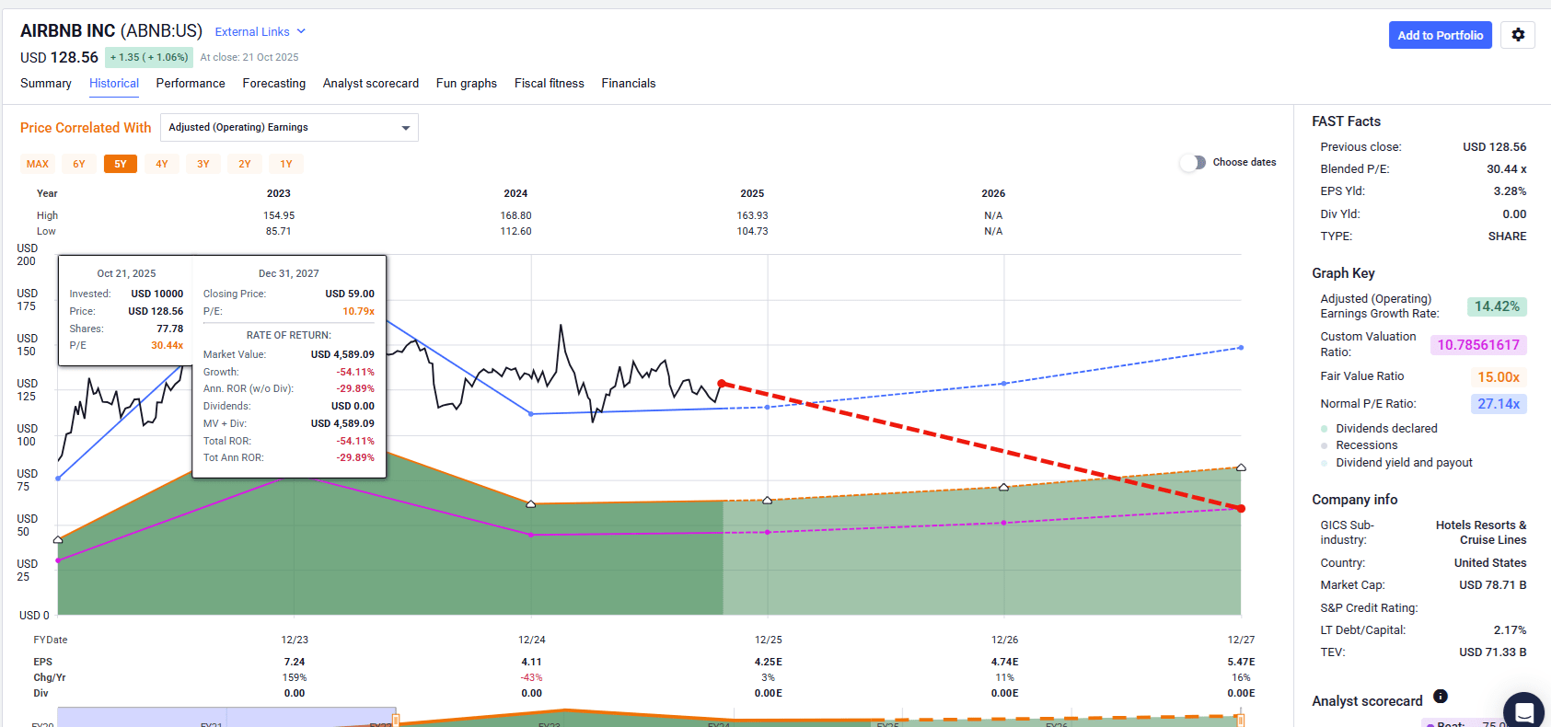Click the red forecast start point on the price line
This screenshot has height=727, width=1551.
coord(722,383)
